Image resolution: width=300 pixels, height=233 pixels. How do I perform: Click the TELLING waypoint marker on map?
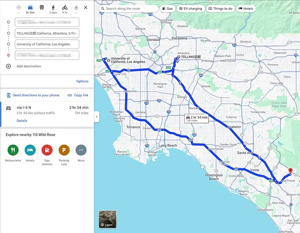(179, 57)
